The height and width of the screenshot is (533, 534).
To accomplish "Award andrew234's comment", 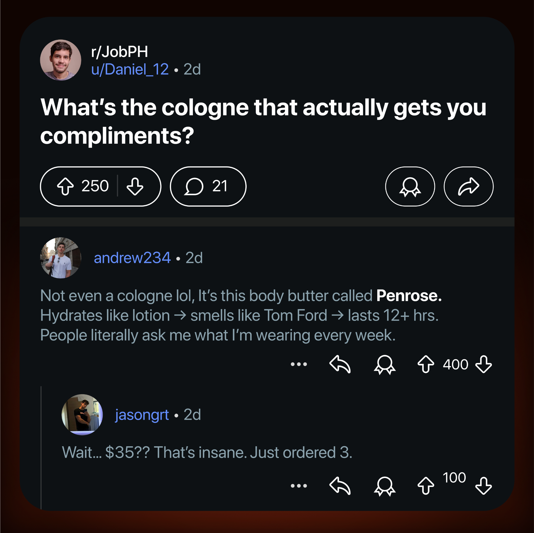I will (385, 365).
